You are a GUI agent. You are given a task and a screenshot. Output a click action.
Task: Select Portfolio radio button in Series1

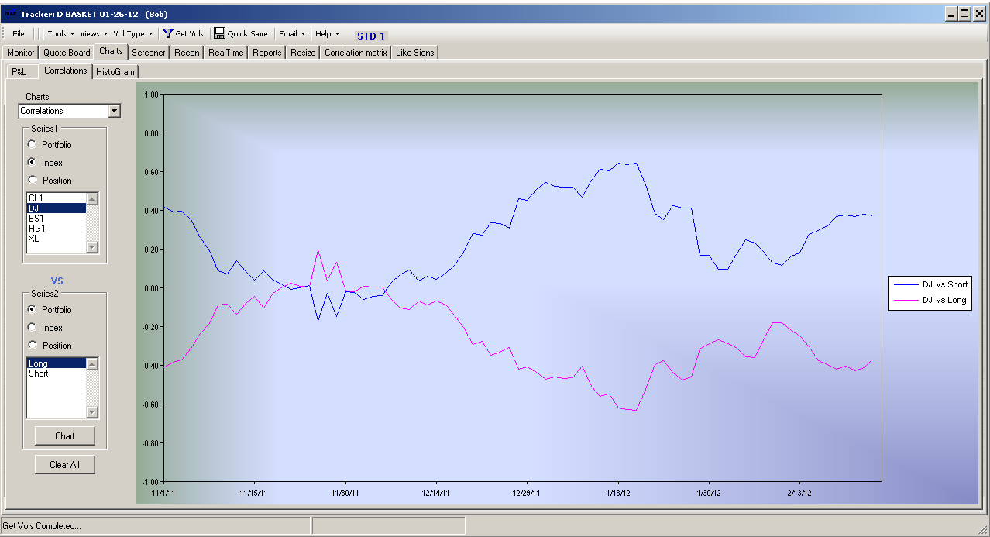(32, 145)
